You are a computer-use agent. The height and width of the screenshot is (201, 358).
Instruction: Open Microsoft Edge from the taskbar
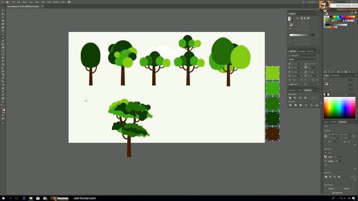pyautogui.click(x=24, y=198)
